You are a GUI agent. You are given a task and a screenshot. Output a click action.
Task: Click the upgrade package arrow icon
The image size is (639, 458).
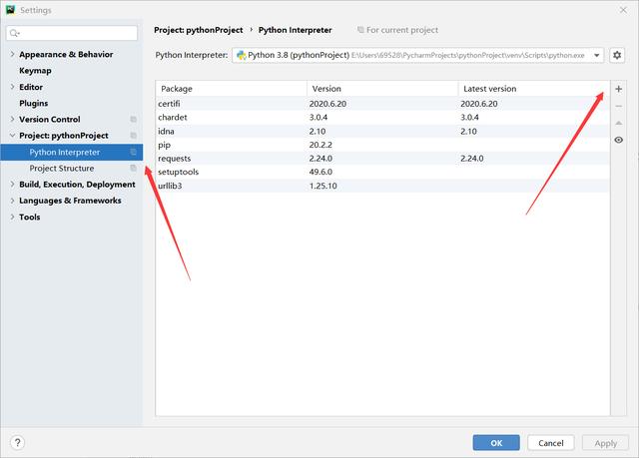tap(618, 123)
